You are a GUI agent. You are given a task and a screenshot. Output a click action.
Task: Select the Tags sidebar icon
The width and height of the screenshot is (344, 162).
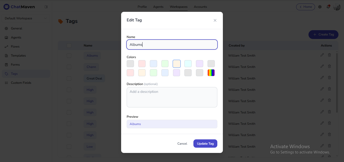pyautogui.click(x=6, y=73)
